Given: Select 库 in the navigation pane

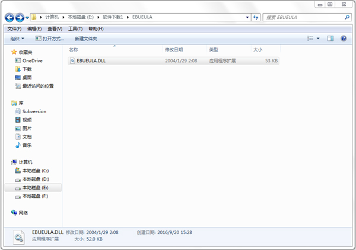Looking at the screenshot, I should [x=21, y=103].
